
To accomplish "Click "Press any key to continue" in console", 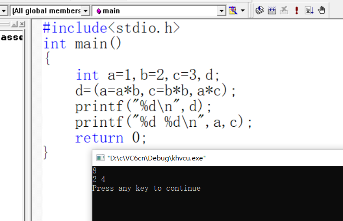I will [x=146, y=188].
